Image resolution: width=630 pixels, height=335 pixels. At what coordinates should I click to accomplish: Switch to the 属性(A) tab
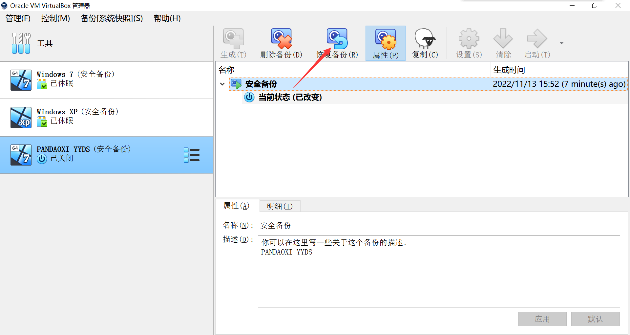[237, 206]
